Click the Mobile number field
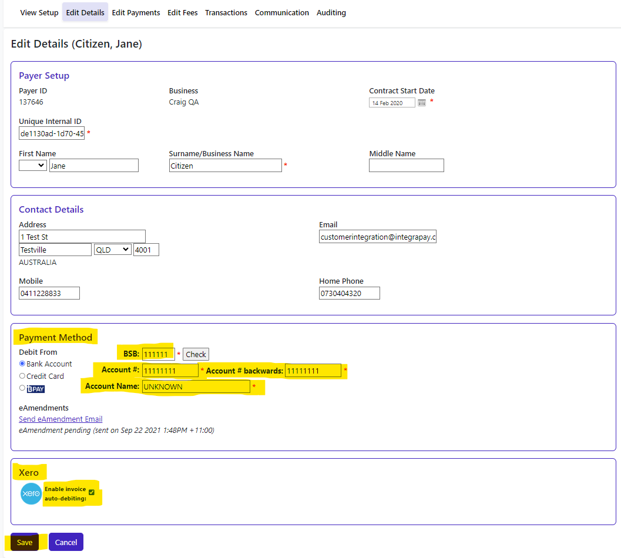The image size is (621, 558). tap(49, 293)
